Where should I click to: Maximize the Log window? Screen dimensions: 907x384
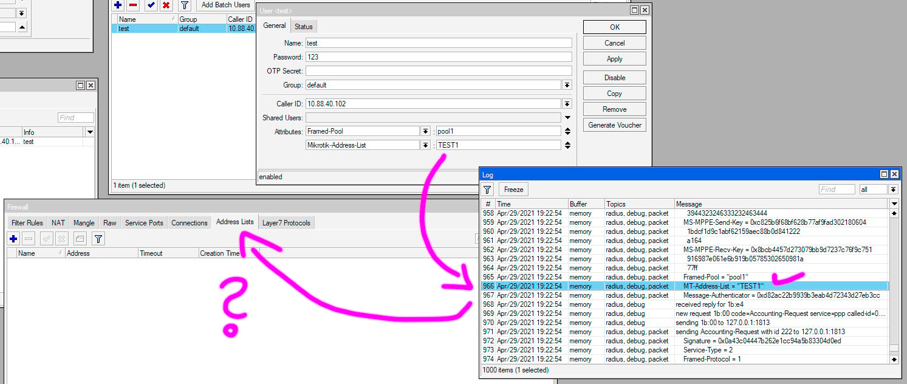click(x=885, y=174)
